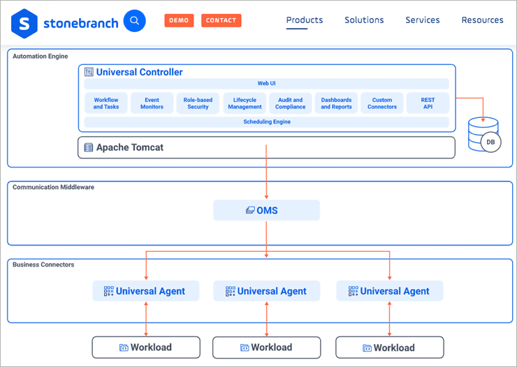Click the middle Universal Agent label
The image size is (517, 367).
coord(272,291)
